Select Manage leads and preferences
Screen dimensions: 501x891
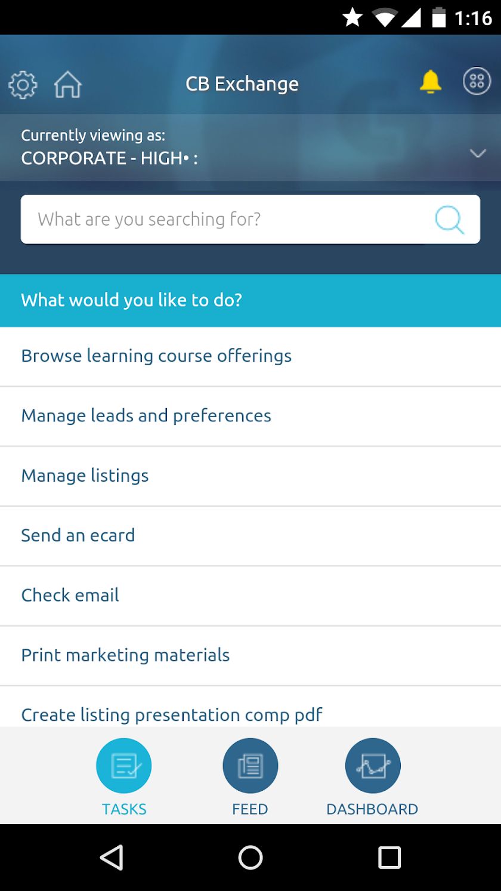pos(146,416)
